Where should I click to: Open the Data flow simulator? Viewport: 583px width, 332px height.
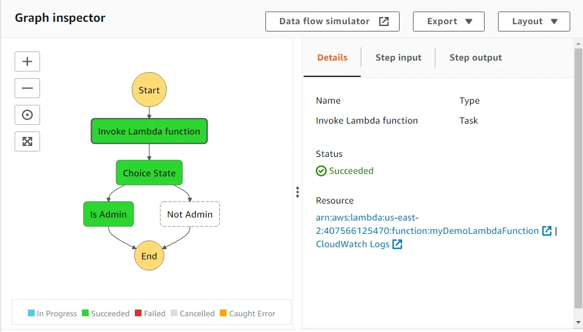[x=332, y=21]
